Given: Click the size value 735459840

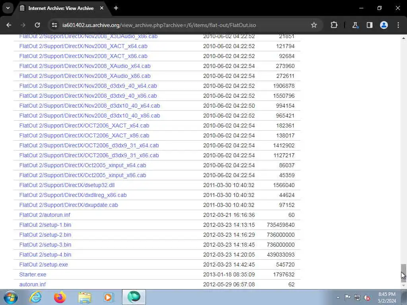Looking at the screenshot, I should click(x=281, y=225).
